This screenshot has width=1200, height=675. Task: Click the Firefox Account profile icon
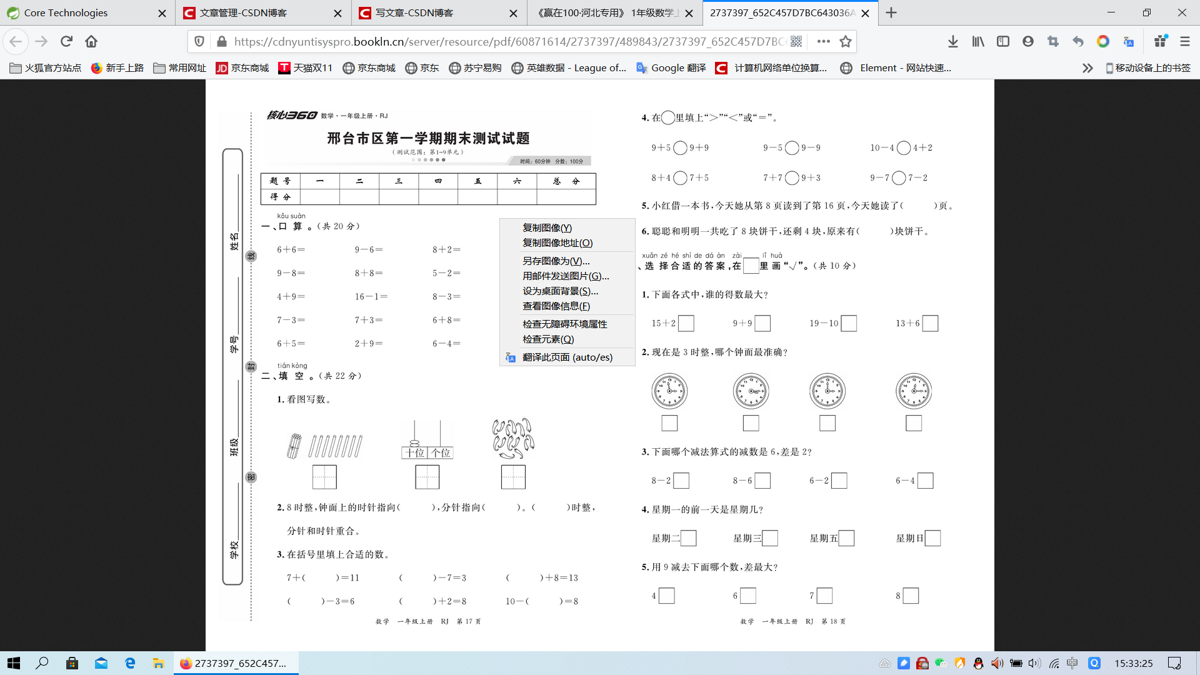tap(1028, 41)
